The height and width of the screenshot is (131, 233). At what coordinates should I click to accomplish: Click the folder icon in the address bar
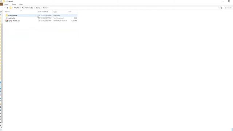pos(11,8)
